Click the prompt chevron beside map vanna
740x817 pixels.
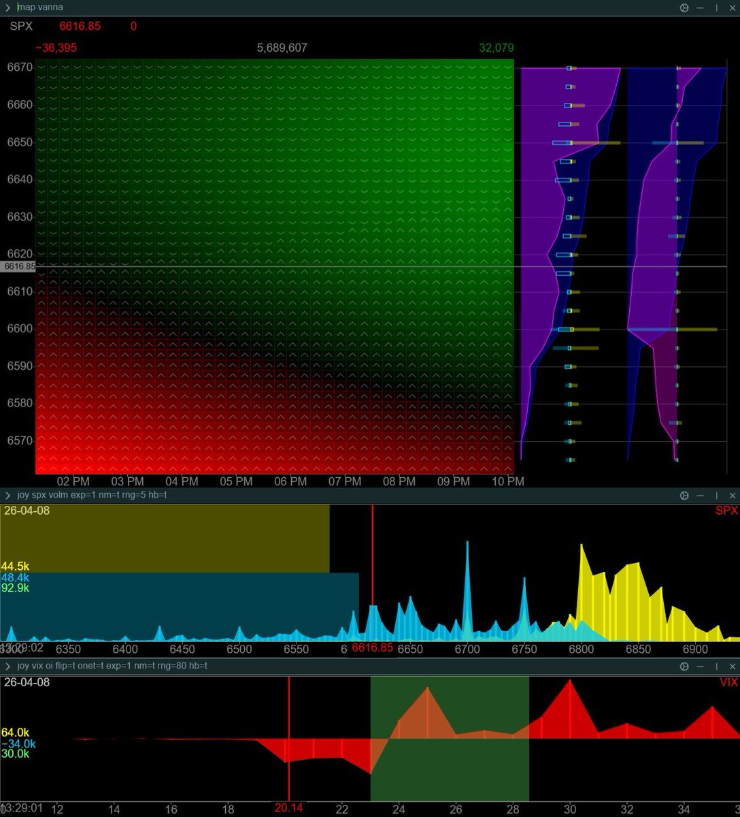7,7
